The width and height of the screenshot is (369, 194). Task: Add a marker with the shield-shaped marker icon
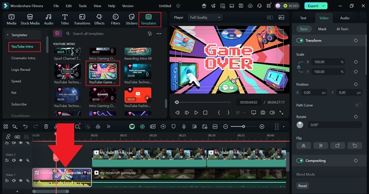tap(173, 127)
